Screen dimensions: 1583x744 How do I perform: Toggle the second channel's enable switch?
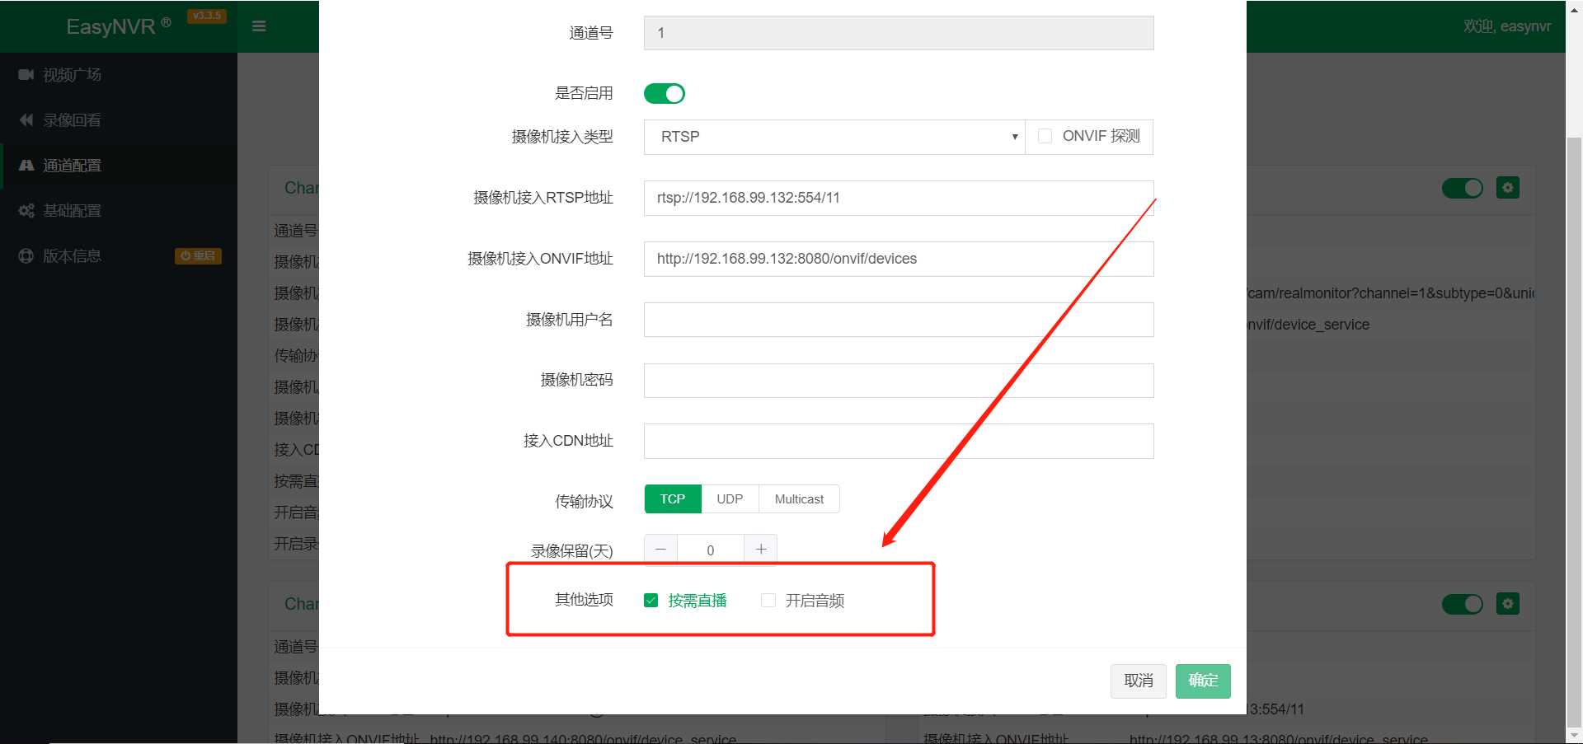pos(1462,604)
